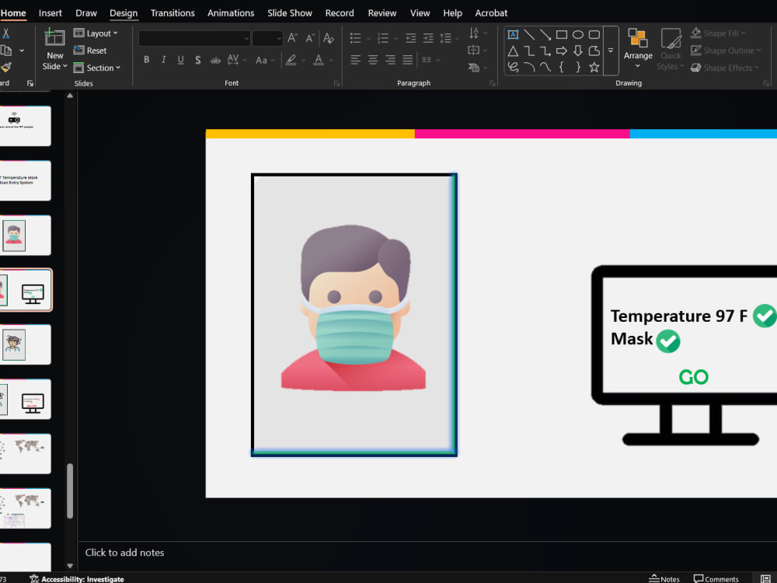Switch to the Design tab
This screenshot has height=583, width=777.
pos(124,13)
